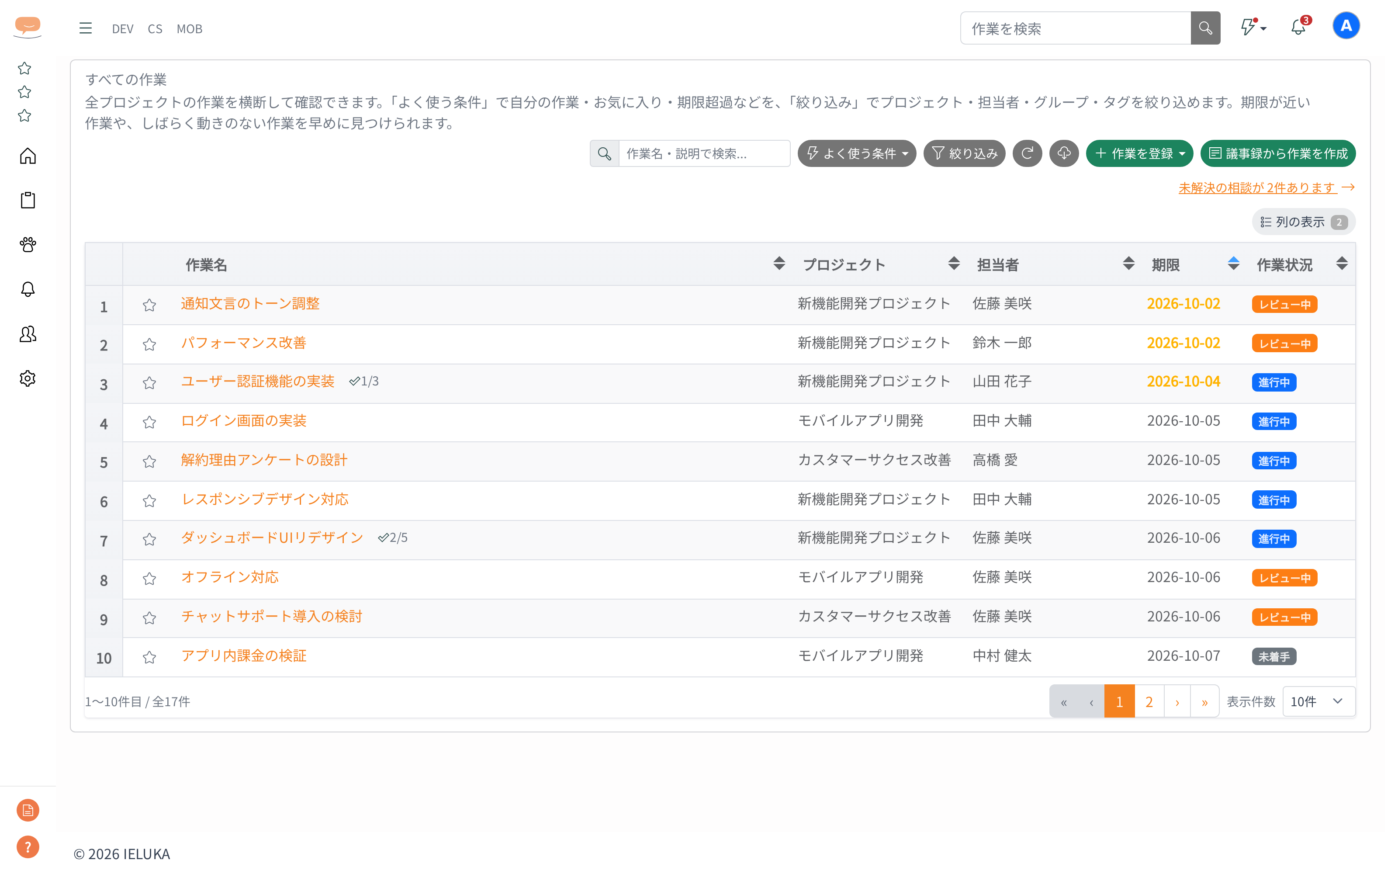Expand the よく使う条件 dropdown
This screenshot has width=1398, height=874.
pyautogui.click(x=857, y=153)
